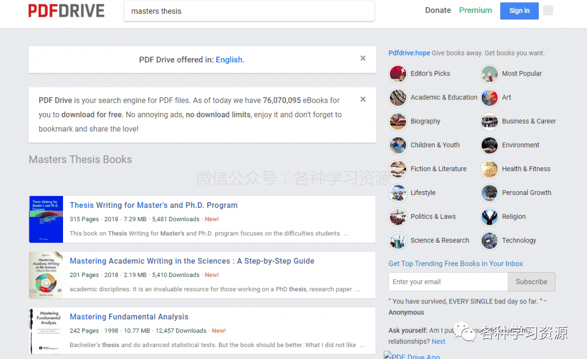Open the Donate menu link

click(x=438, y=10)
